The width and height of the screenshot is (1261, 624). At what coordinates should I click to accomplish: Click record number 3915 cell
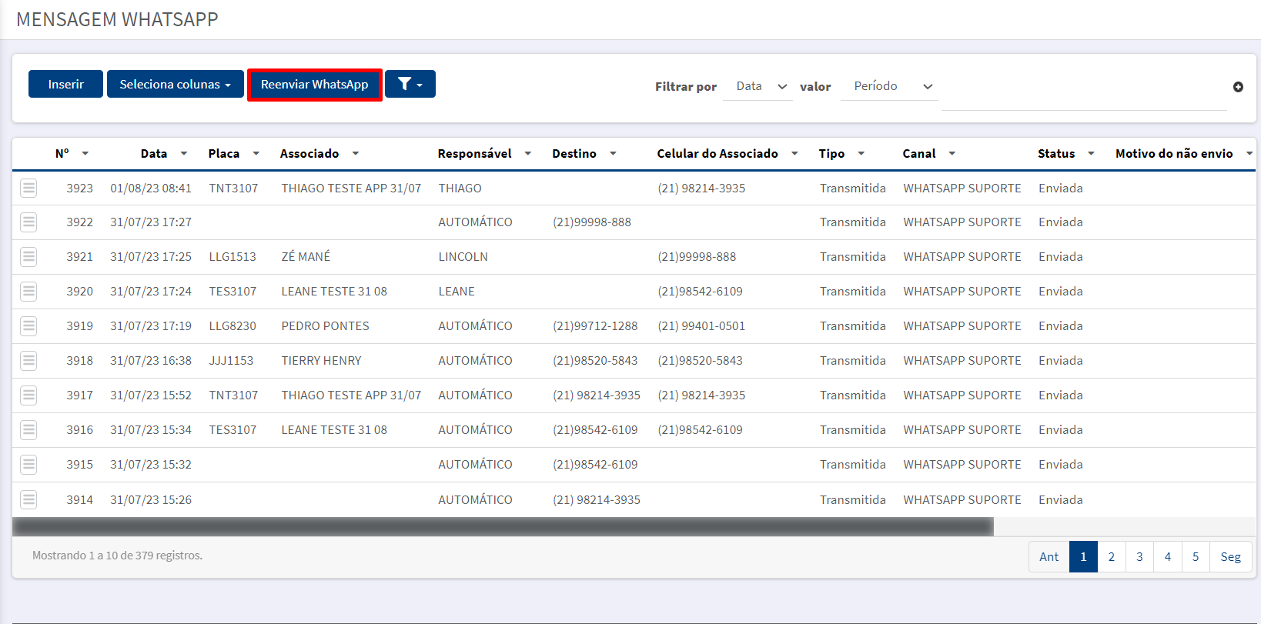[x=79, y=465]
